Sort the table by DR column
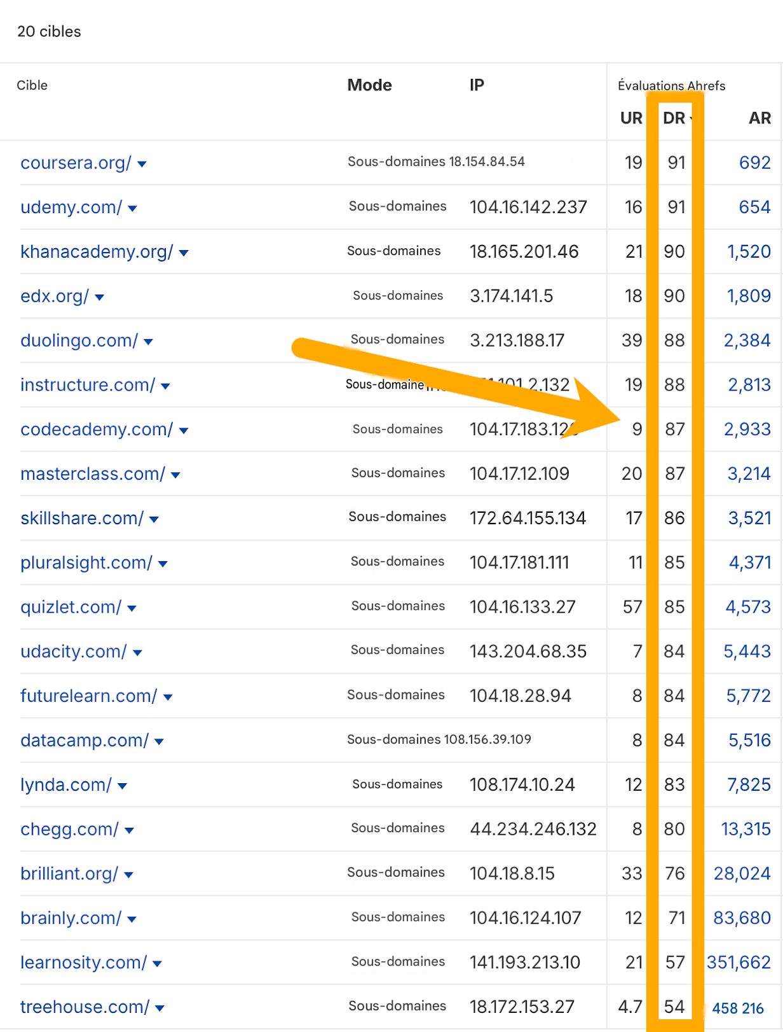Viewport: 783px width, 1032px height. click(x=675, y=118)
